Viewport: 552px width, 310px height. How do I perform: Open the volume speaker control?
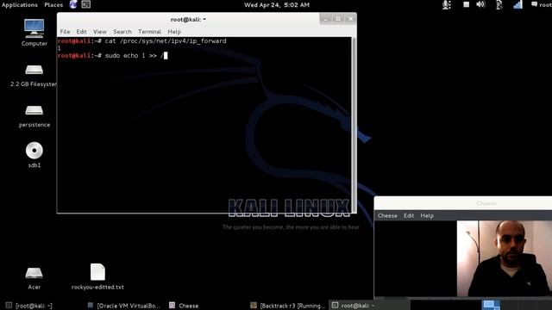click(480, 4)
